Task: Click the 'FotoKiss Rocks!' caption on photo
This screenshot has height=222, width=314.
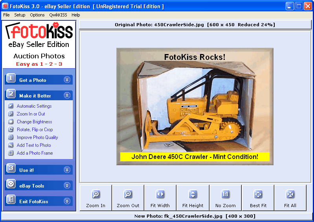Action: coord(195,57)
